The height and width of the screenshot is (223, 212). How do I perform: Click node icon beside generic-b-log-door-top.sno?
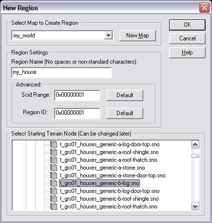[54, 191]
